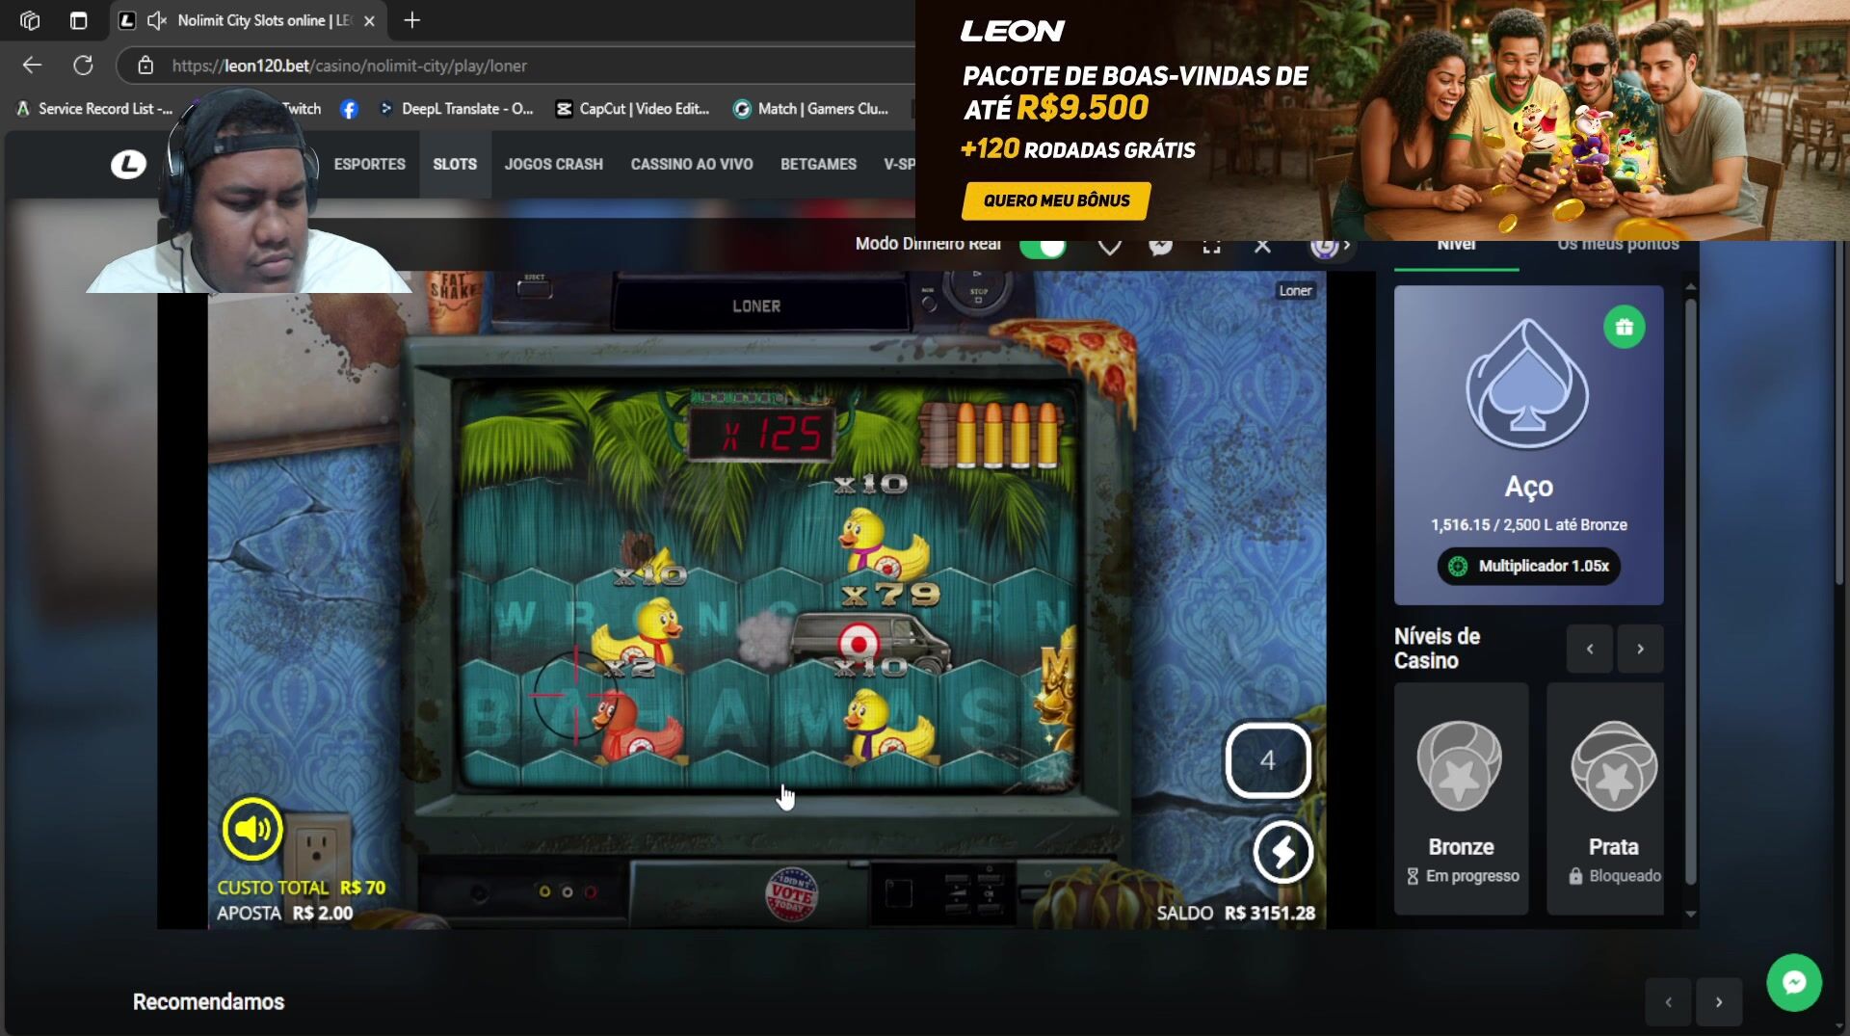Open the ESPORTES menu section

[370, 164]
